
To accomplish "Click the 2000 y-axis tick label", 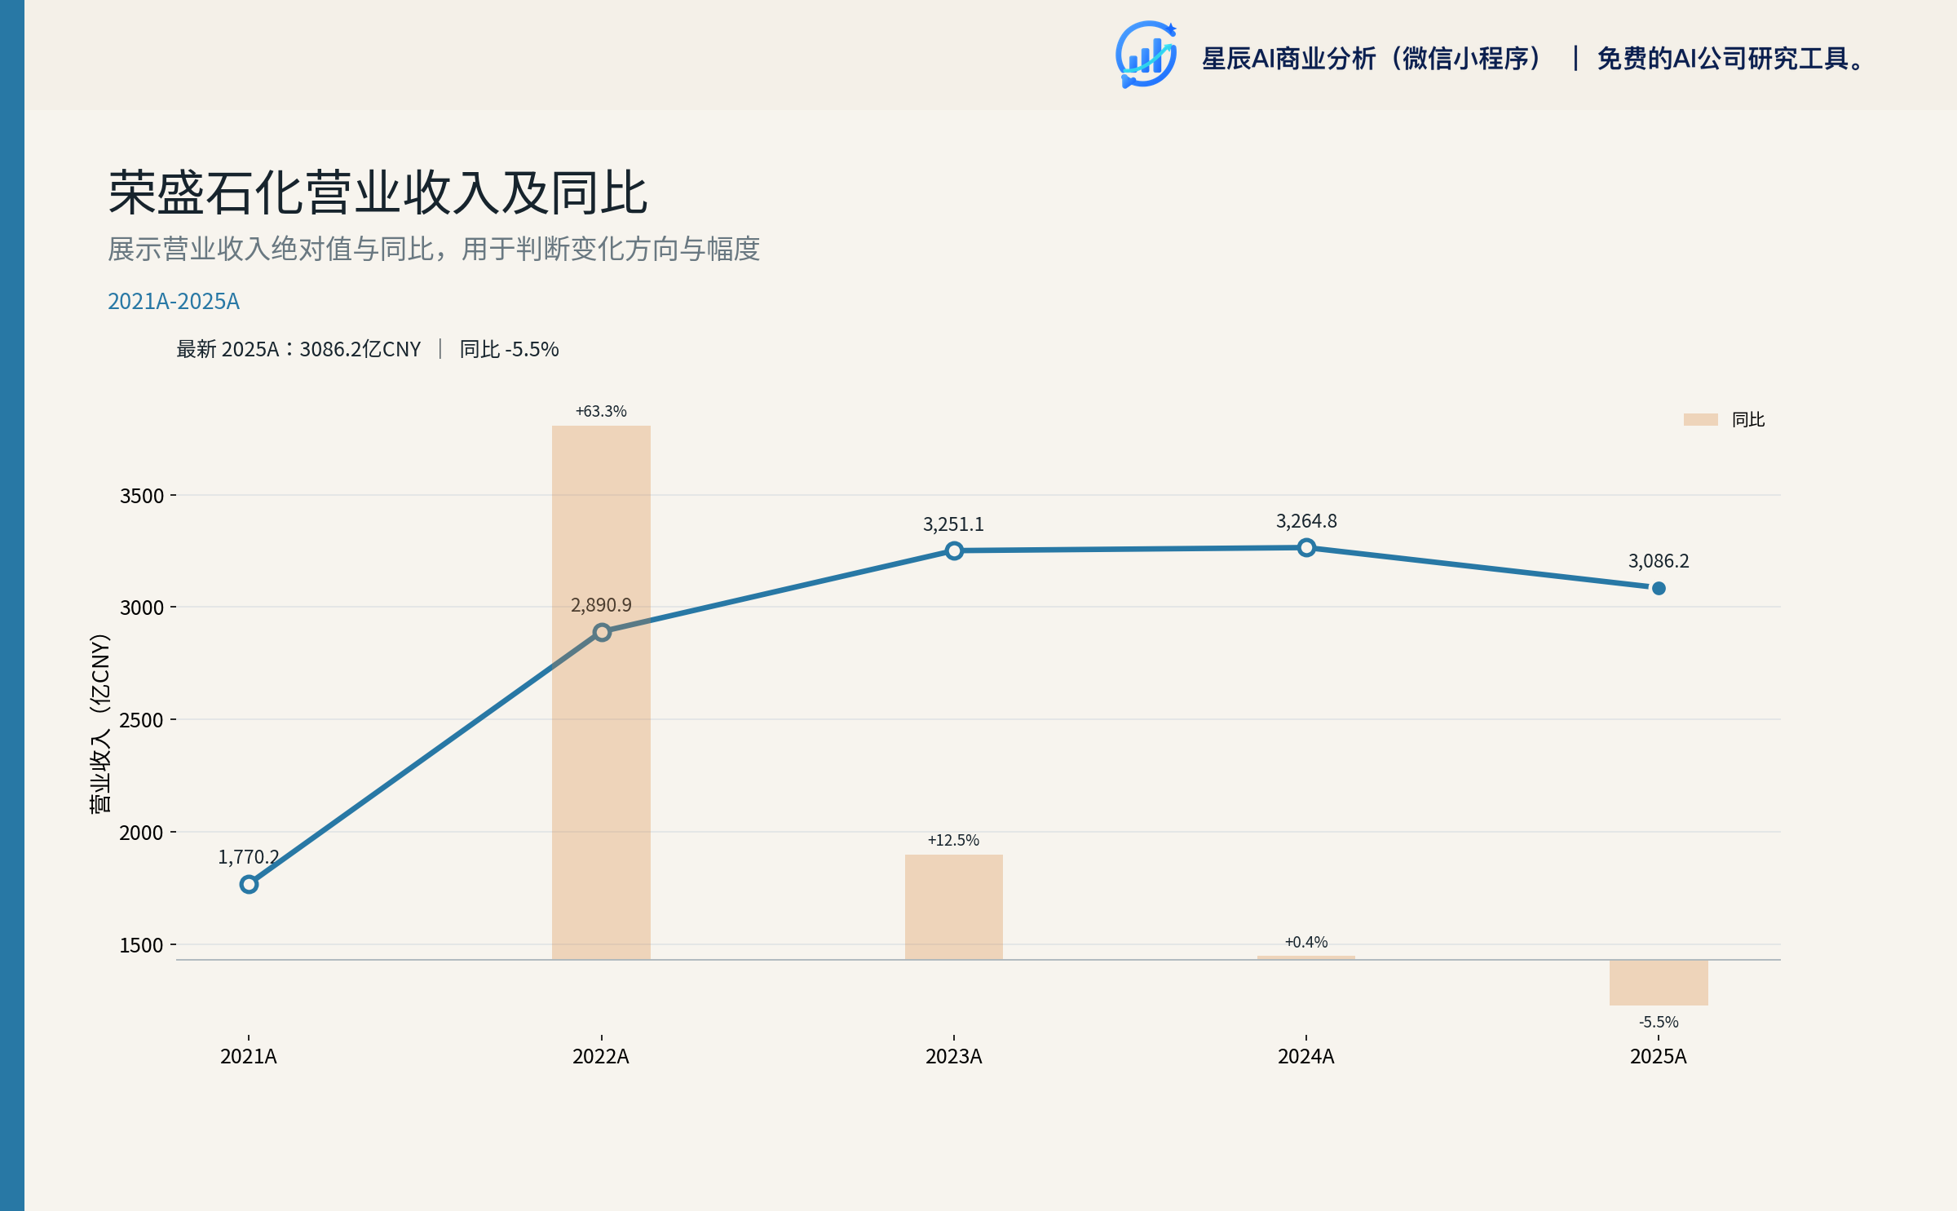I will coord(142,833).
